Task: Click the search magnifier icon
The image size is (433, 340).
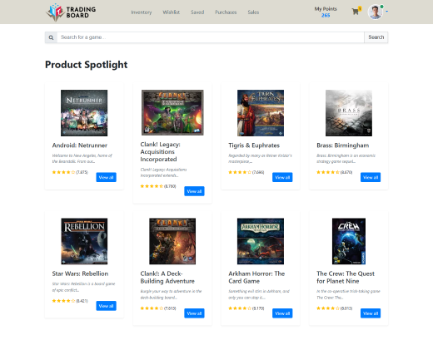Action: tap(51, 37)
